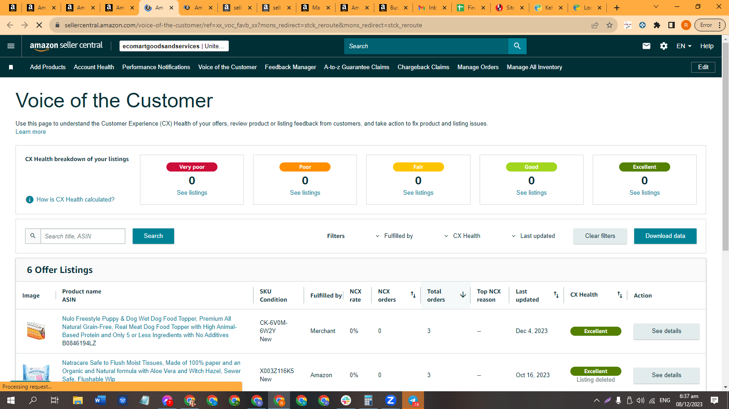Screen dimensions: 729x409
Task: Sort by Total orders down arrow
Action: click(463, 295)
